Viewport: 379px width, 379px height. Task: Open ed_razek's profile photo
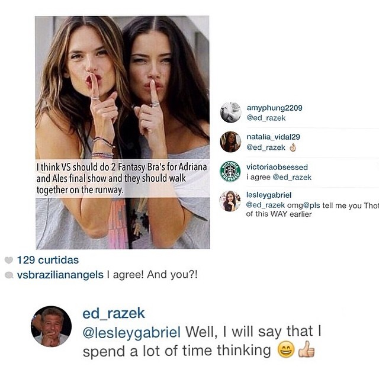tap(52, 326)
